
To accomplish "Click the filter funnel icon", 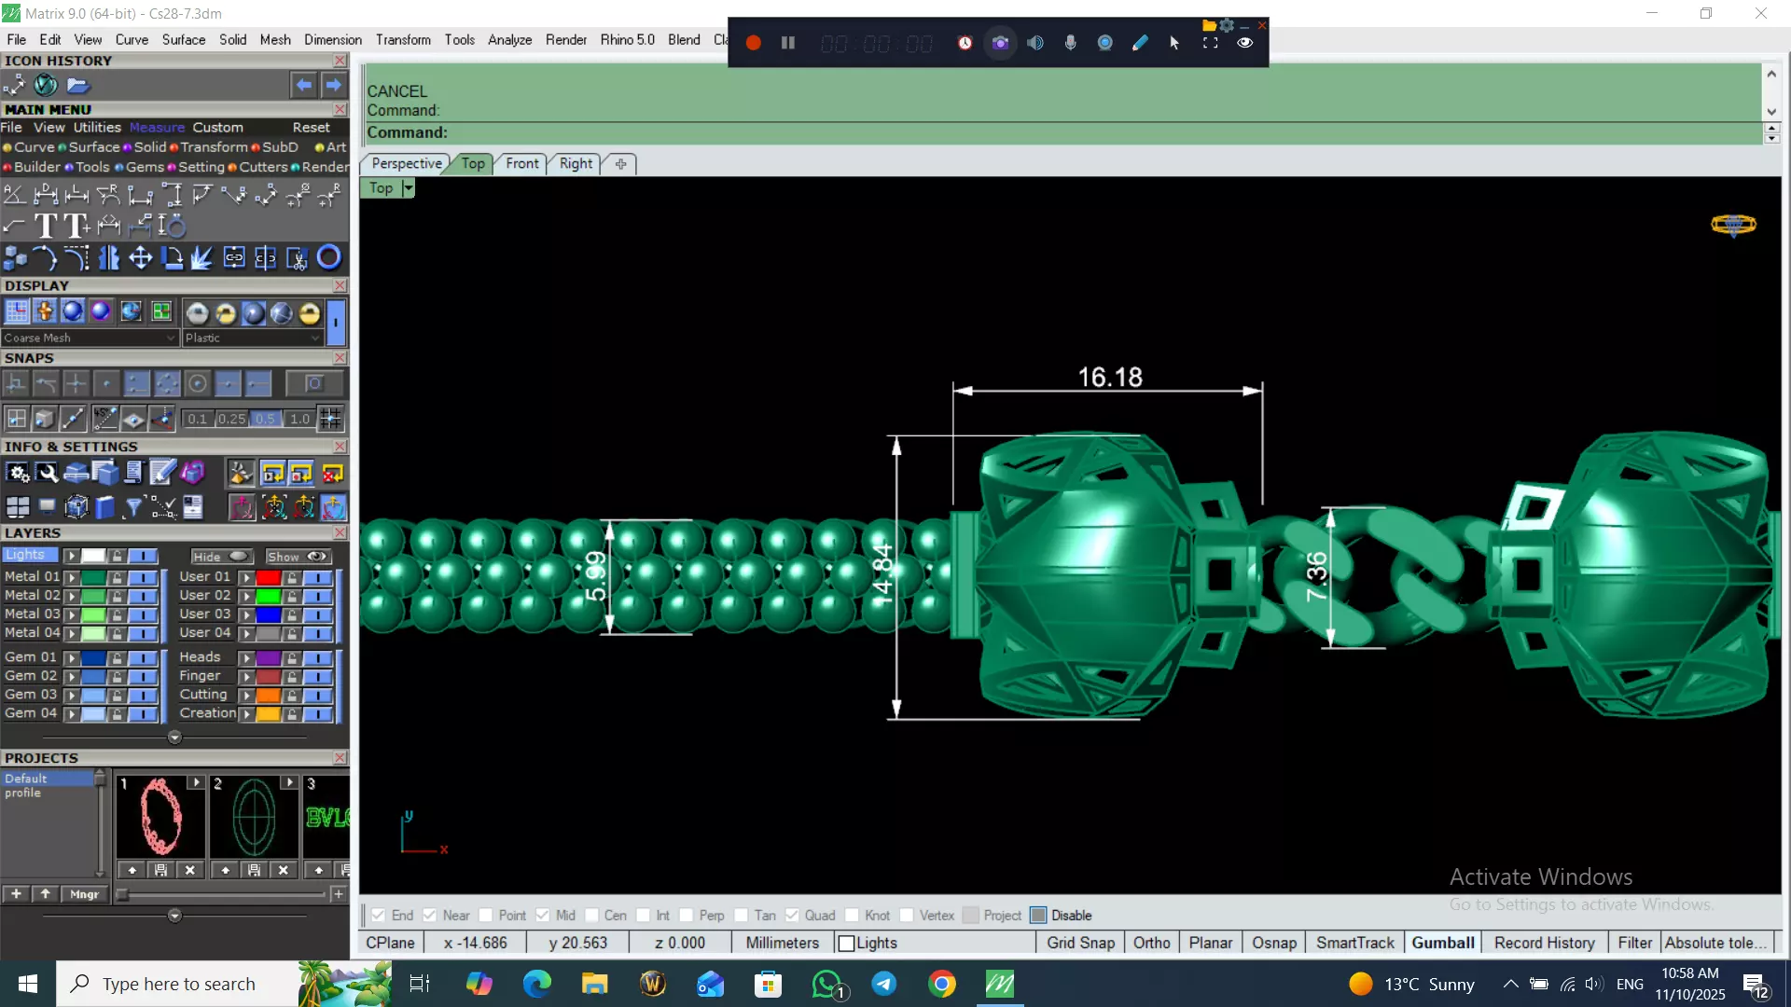I will coord(133,507).
